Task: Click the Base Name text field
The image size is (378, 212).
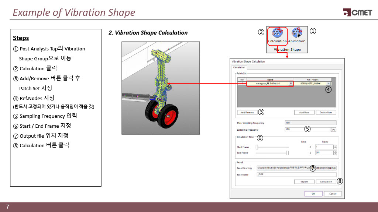Action: tap(296, 174)
